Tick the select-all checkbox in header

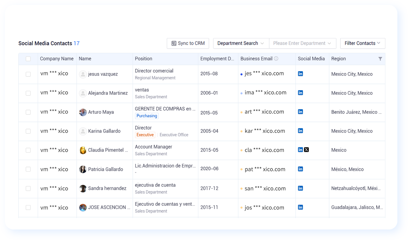28,59
